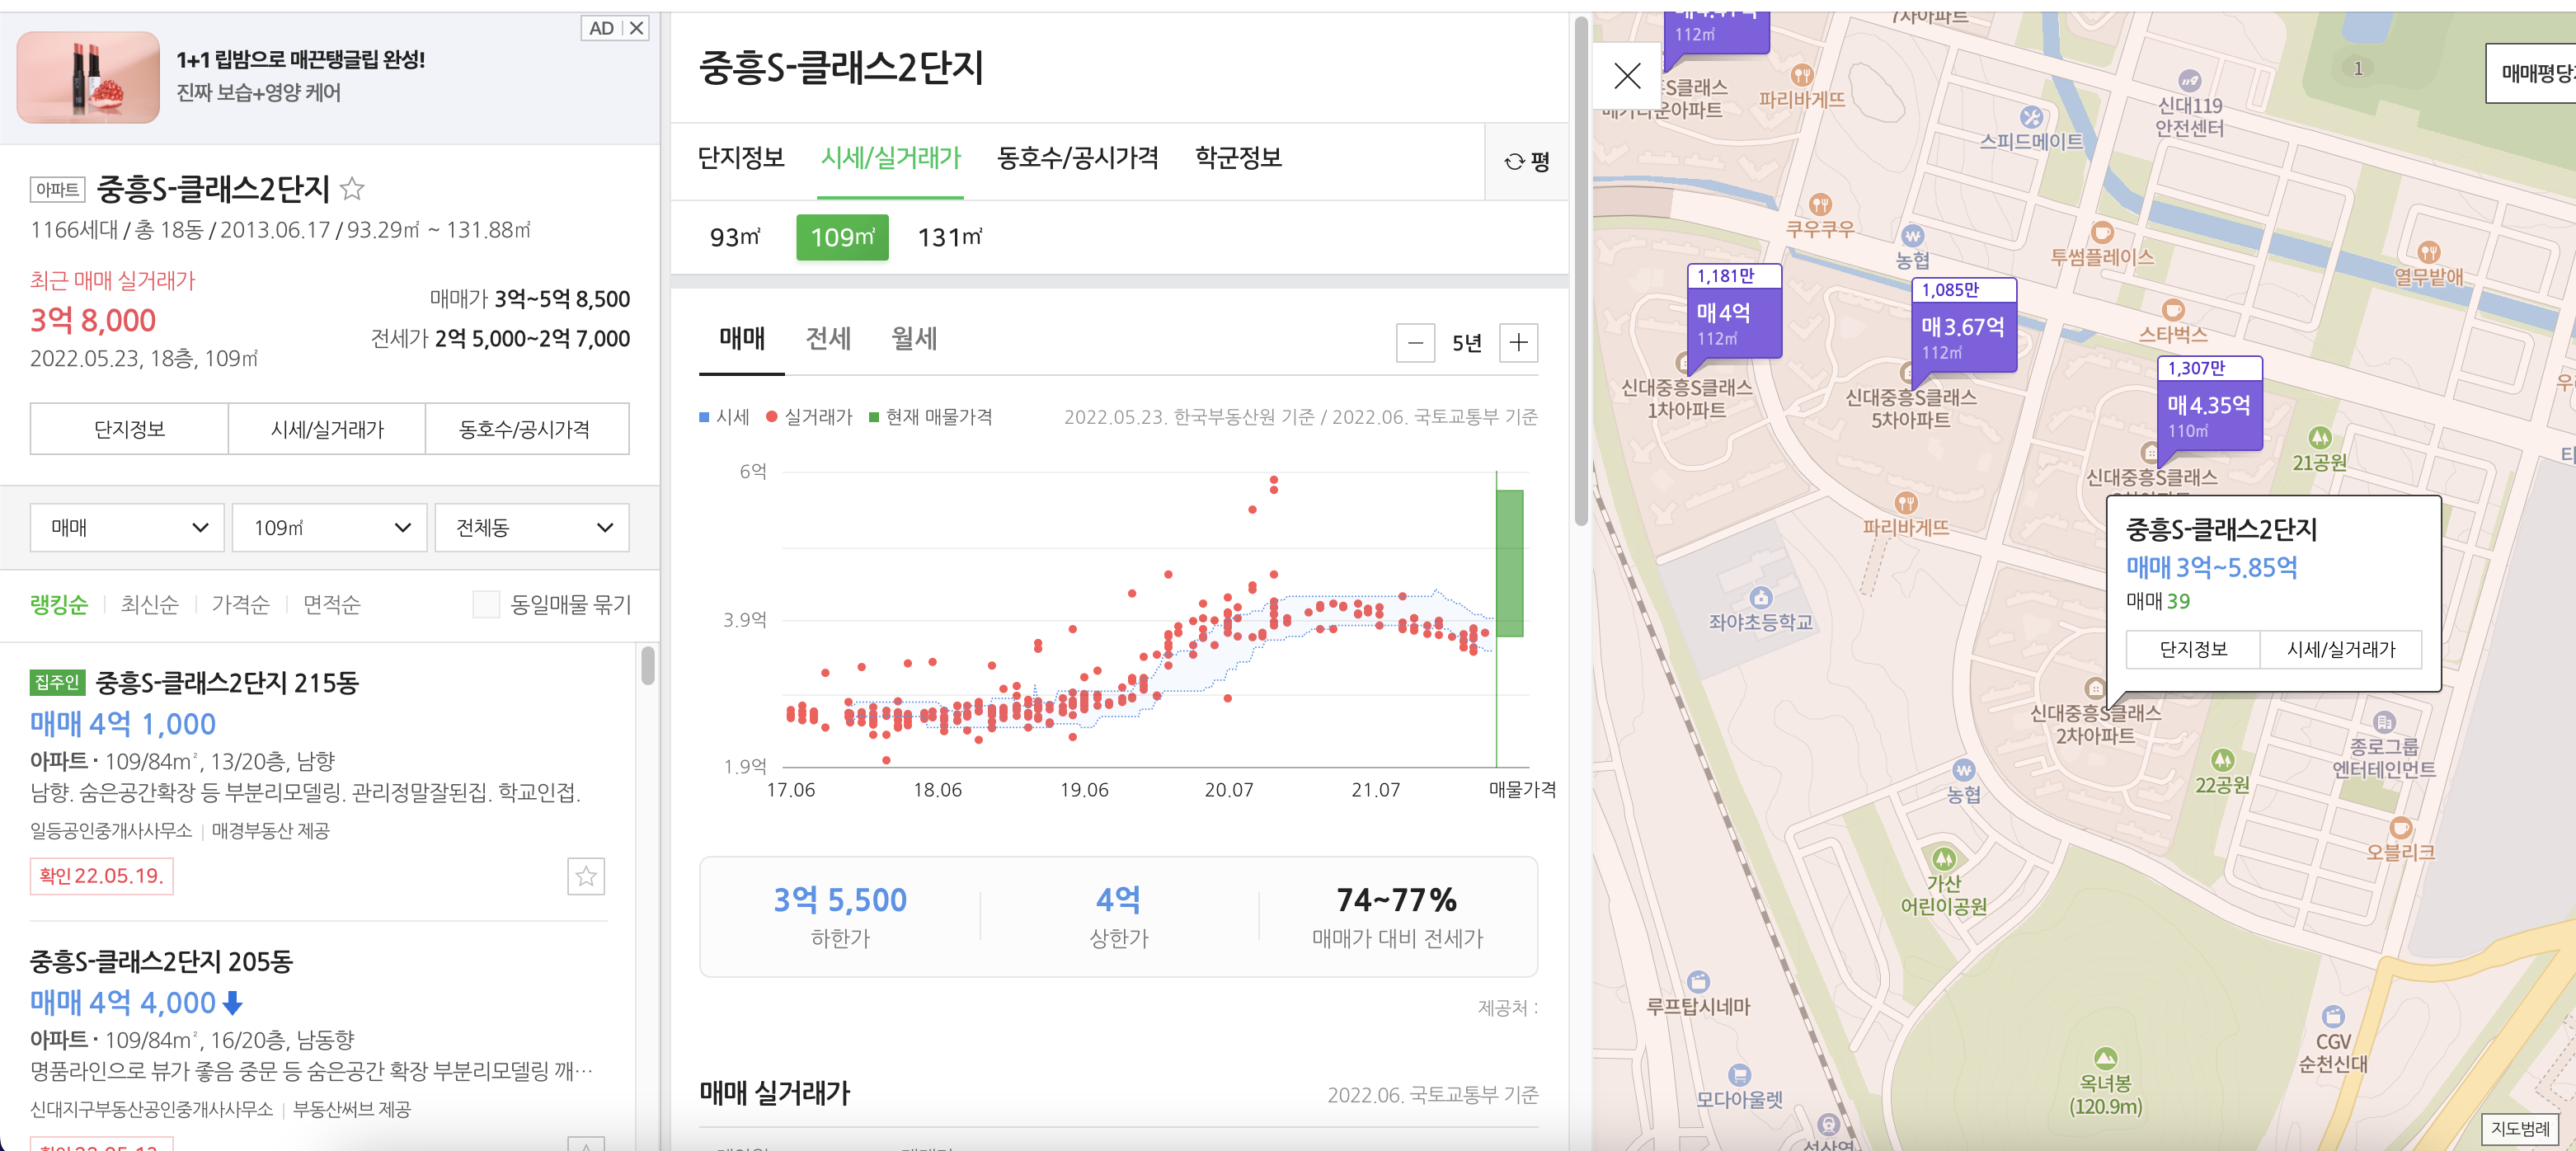2576x1151 pixels.
Task: Expand the 109㎡ area dropdown
Action: pos(329,527)
